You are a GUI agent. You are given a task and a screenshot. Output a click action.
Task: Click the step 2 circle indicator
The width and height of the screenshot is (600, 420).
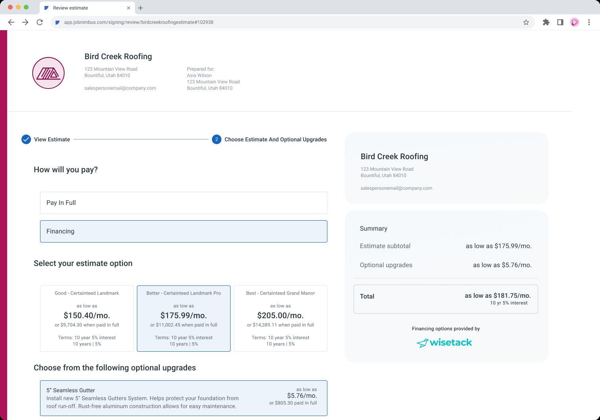[x=217, y=139]
